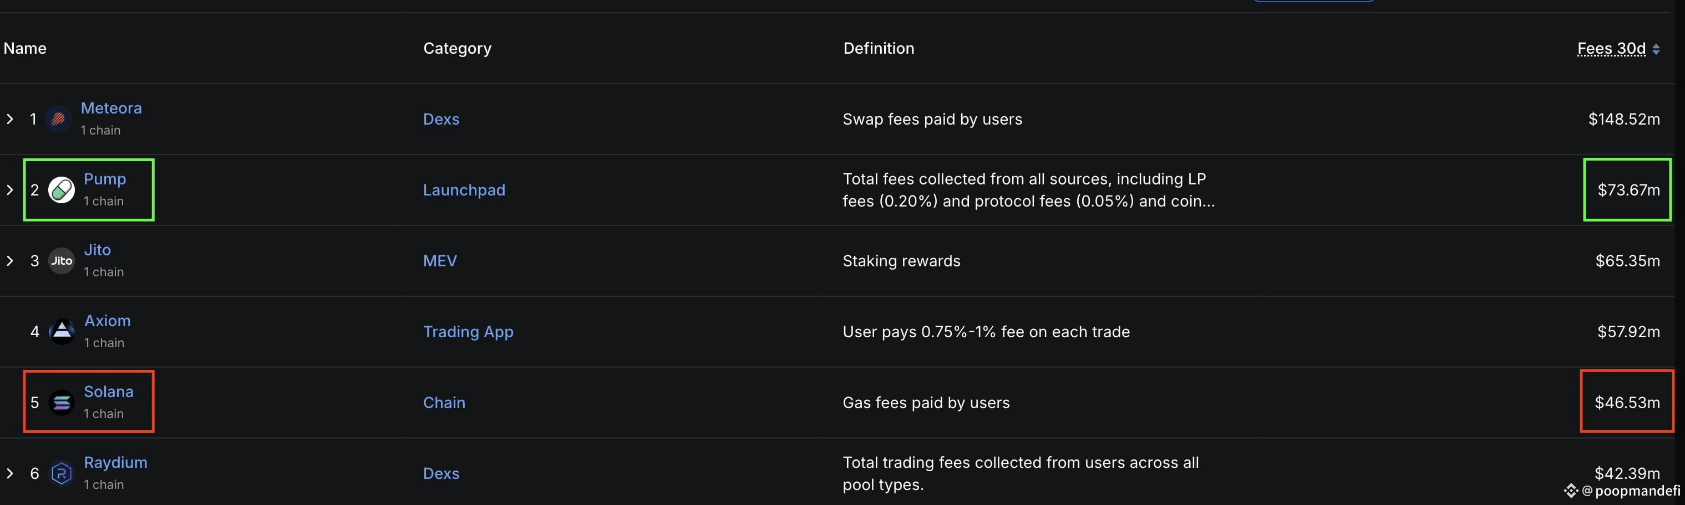The width and height of the screenshot is (1685, 505).
Task: Expand the Raydium row chevron
Action: (10, 473)
